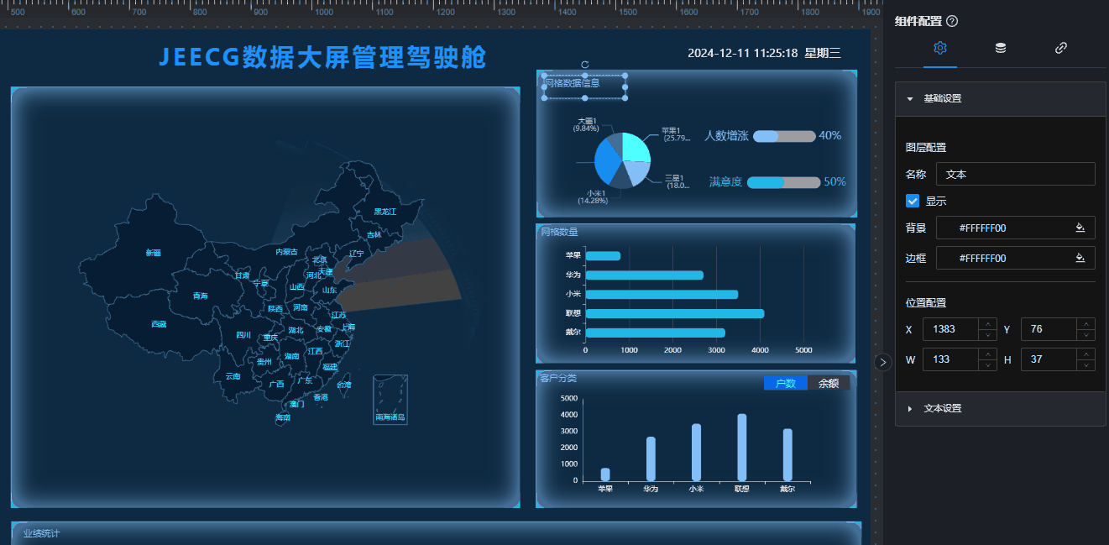This screenshot has width=1109, height=545.
Task: Click the 网格数量 panel title
Action: pyautogui.click(x=559, y=232)
